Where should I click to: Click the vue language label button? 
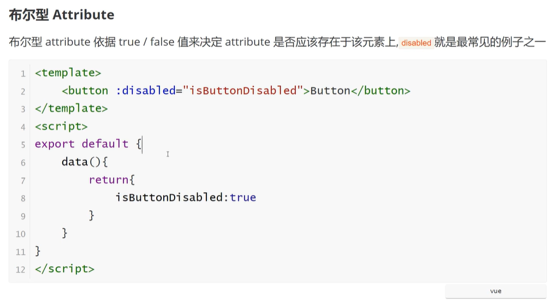coord(495,291)
